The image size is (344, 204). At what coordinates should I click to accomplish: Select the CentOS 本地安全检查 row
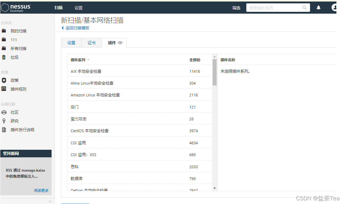140,131
